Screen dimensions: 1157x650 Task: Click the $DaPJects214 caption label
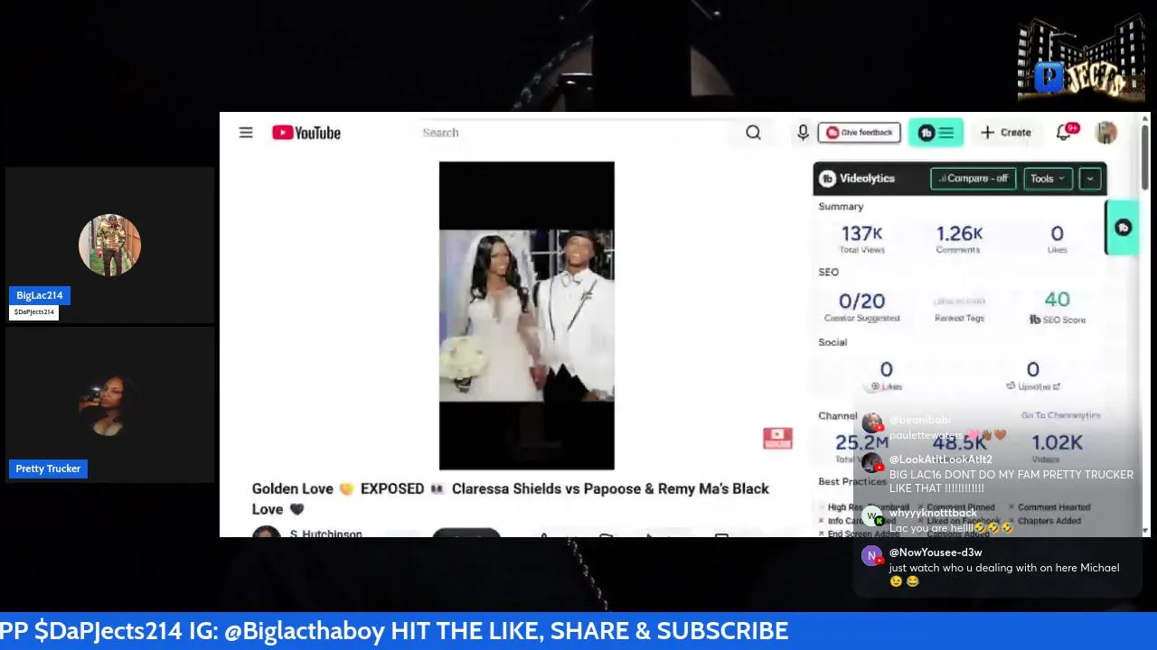pyautogui.click(x=33, y=312)
